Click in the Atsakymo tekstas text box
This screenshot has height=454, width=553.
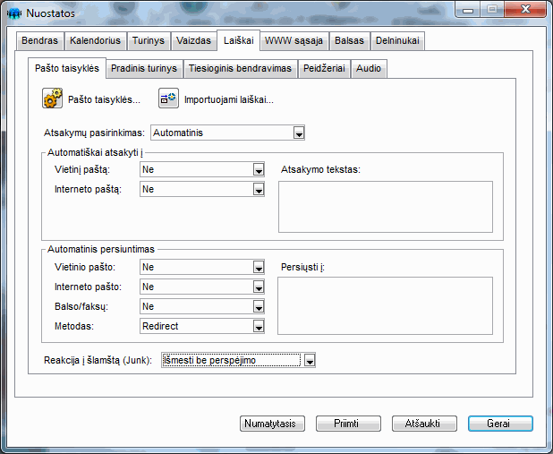[385, 206]
